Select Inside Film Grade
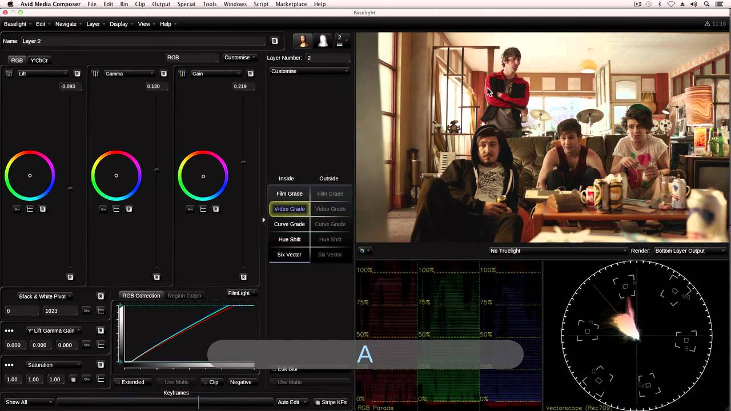The image size is (731, 411). point(290,194)
